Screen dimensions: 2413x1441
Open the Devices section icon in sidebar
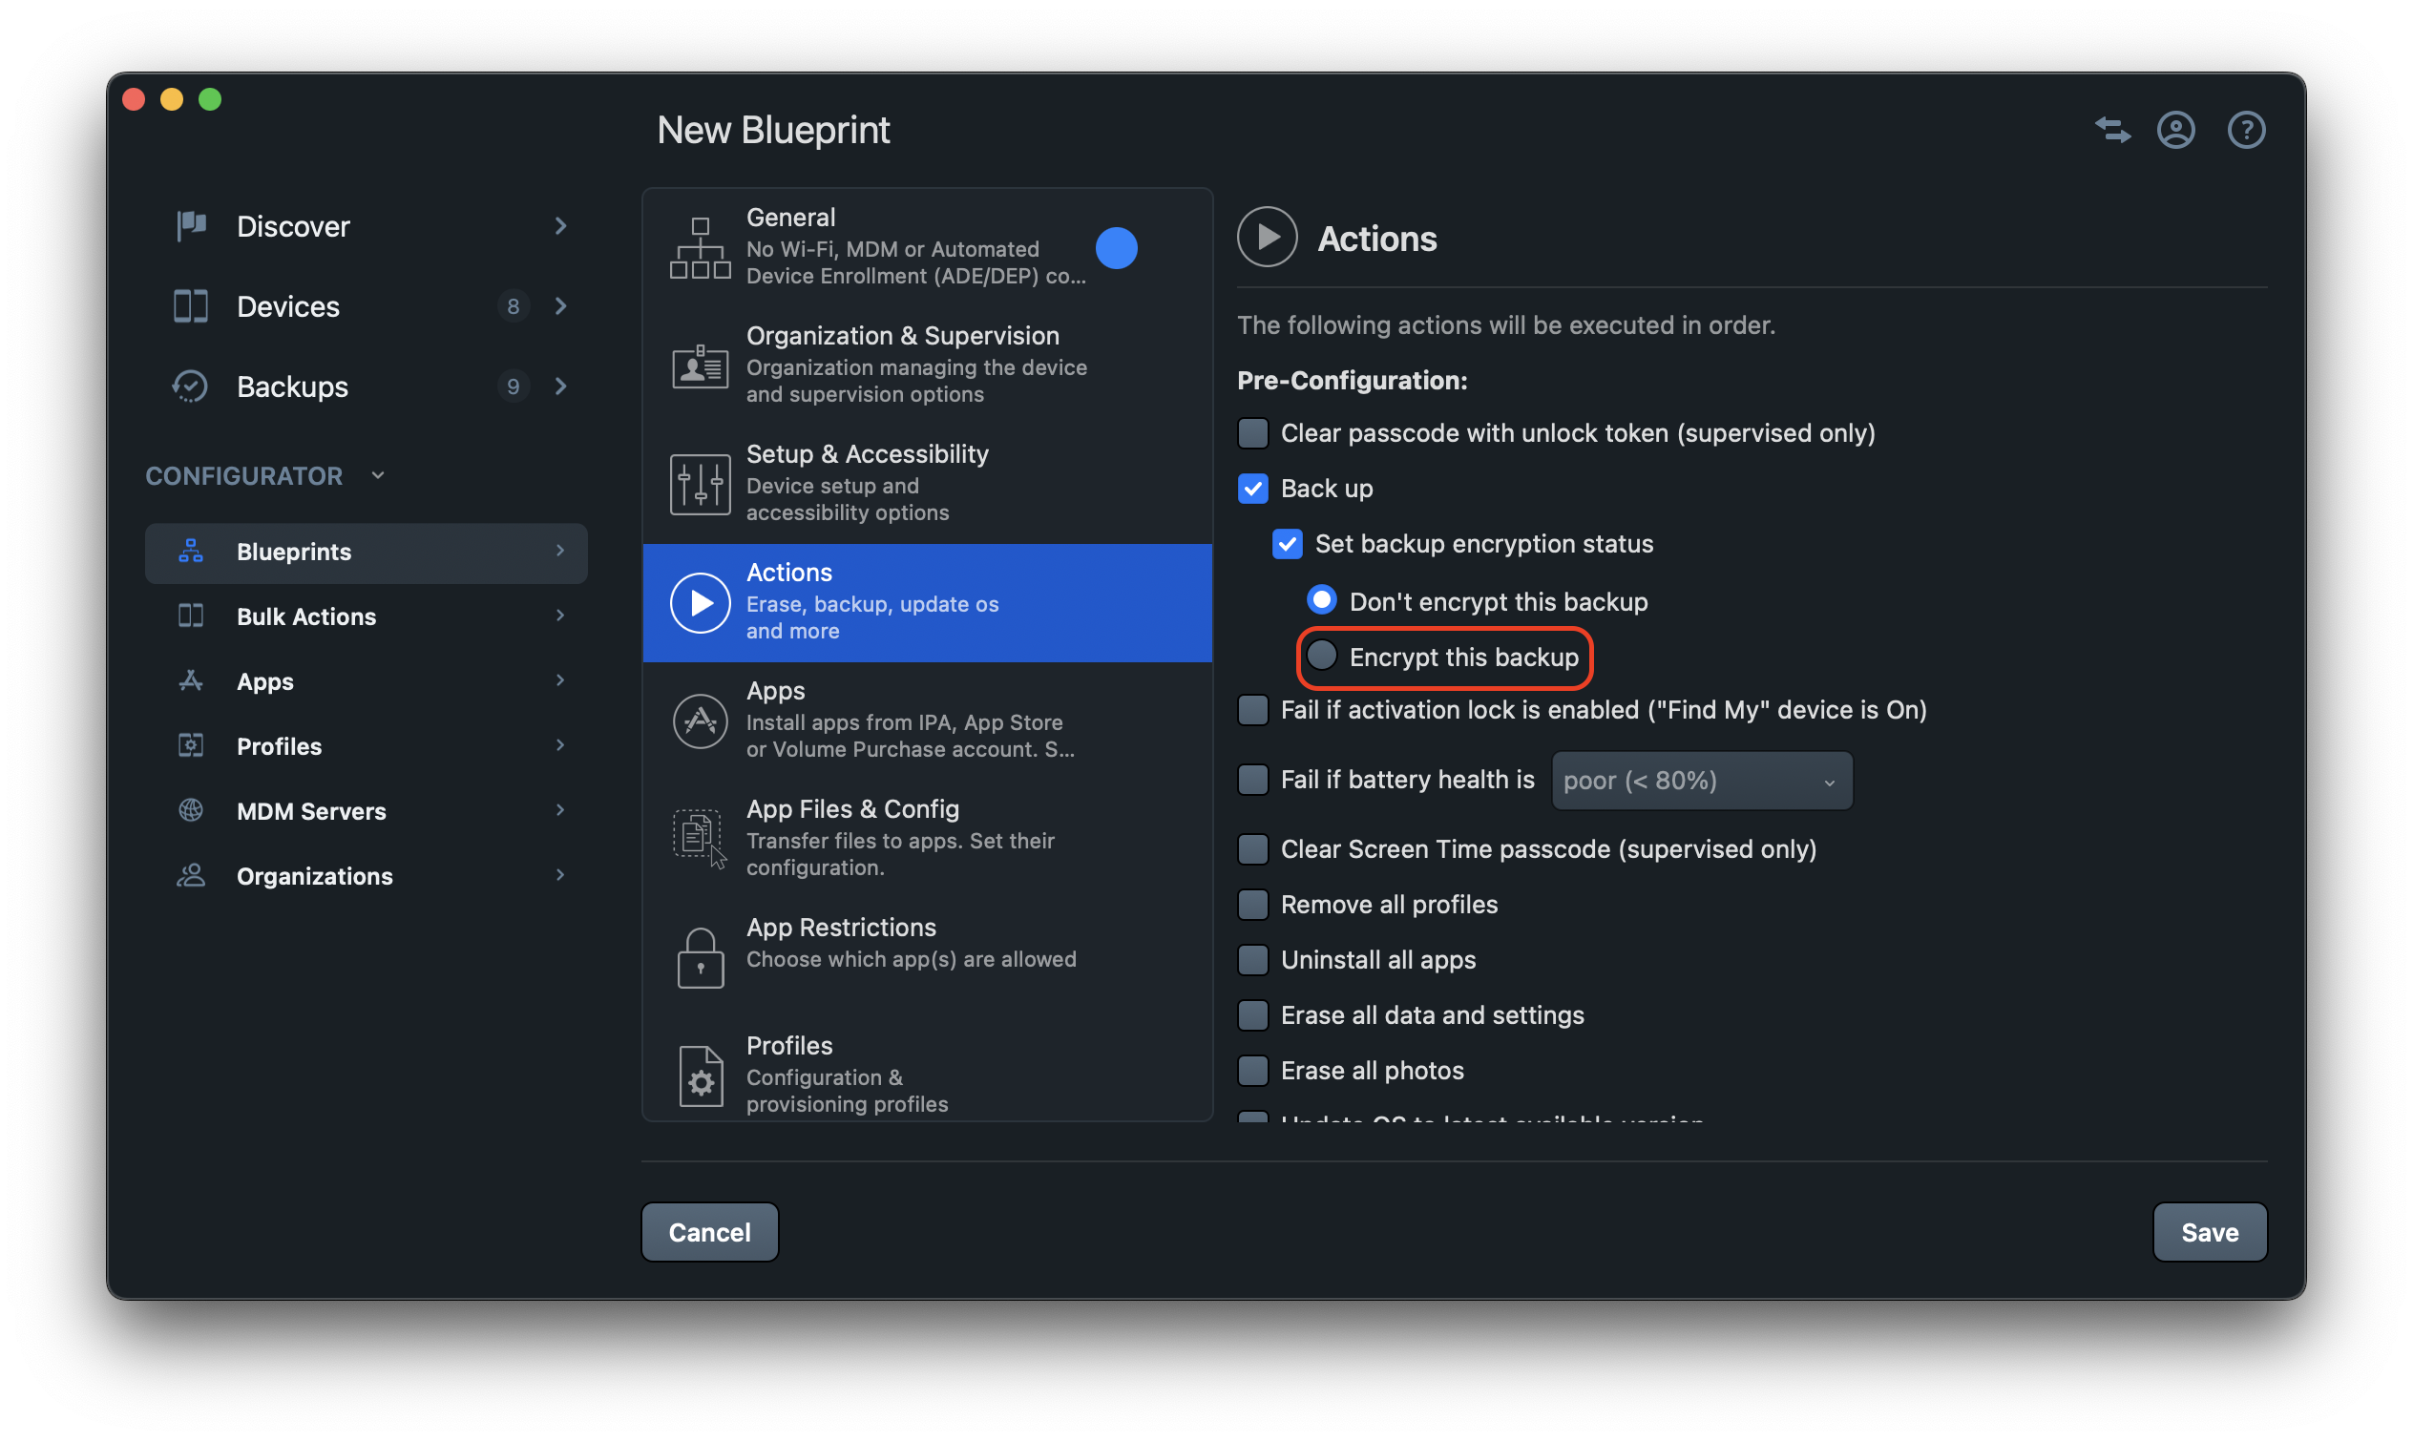190,306
